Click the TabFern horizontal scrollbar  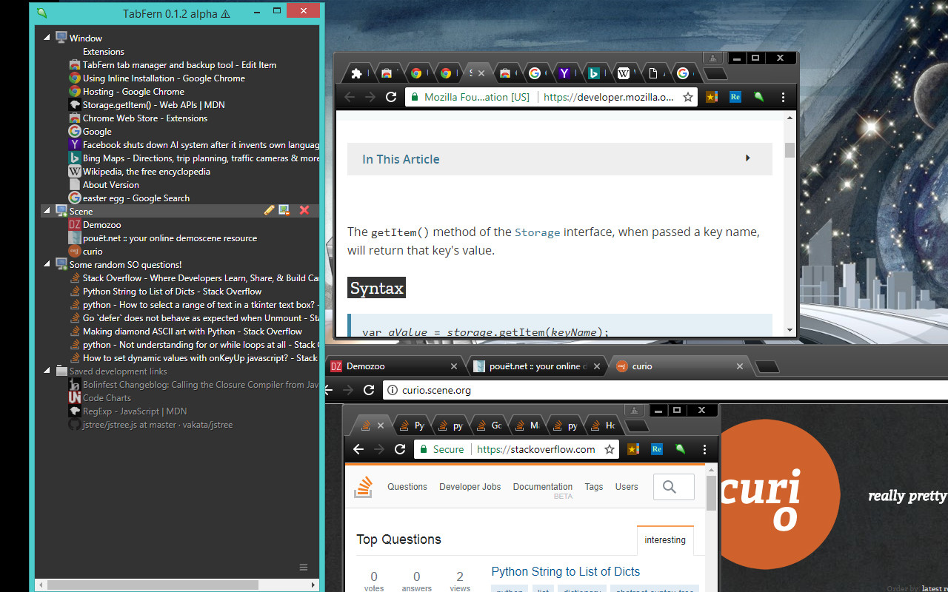(152, 585)
